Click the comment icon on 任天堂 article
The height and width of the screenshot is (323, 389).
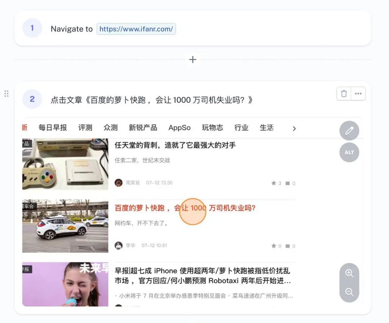pyautogui.click(x=287, y=183)
